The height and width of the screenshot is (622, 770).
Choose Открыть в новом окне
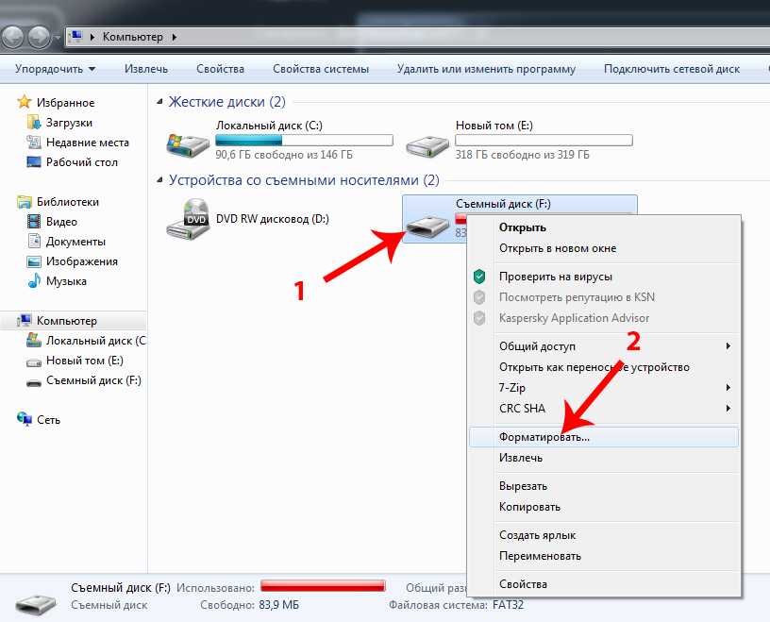pyautogui.click(x=604, y=248)
